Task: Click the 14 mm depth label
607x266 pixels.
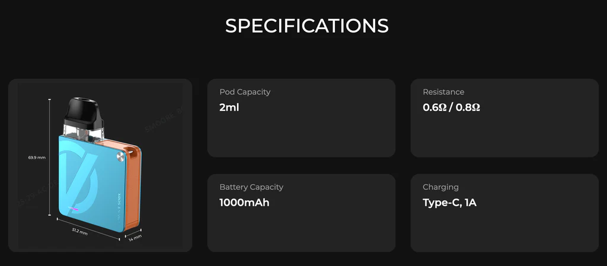Action: click(135, 238)
